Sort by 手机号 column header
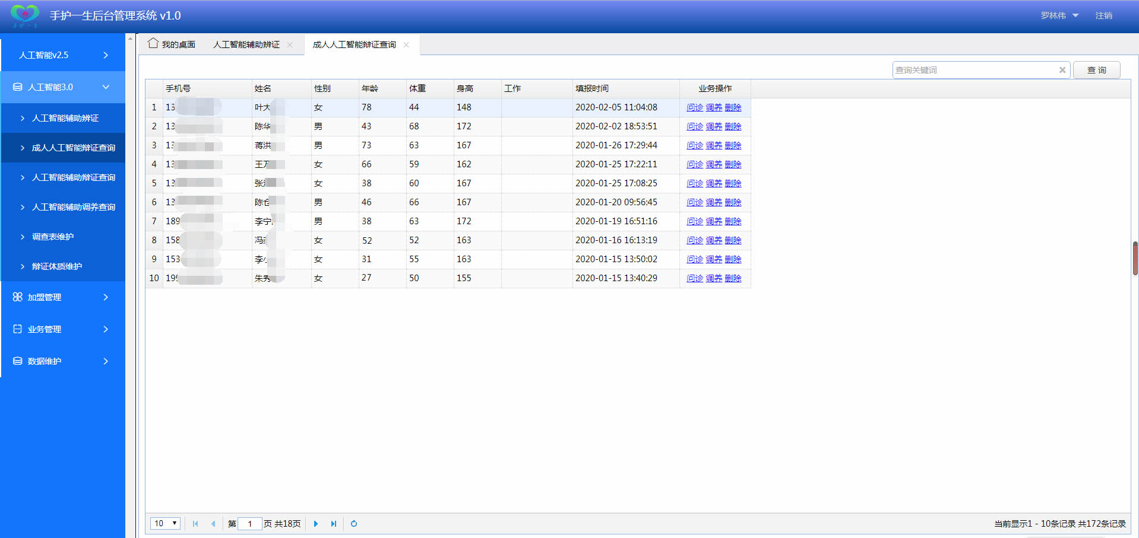This screenshot has width=1139, height=538. 207,88
